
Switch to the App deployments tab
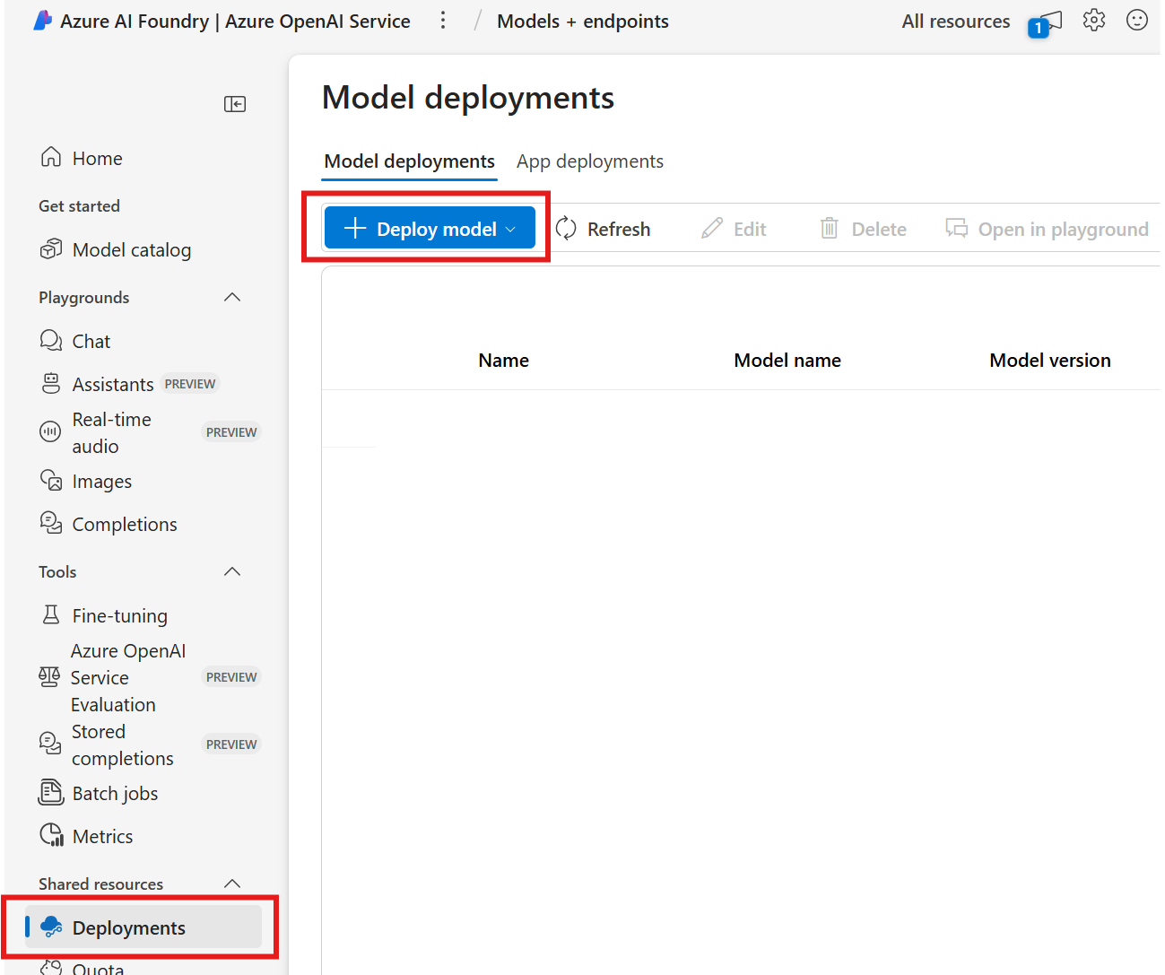pos(589,161)
